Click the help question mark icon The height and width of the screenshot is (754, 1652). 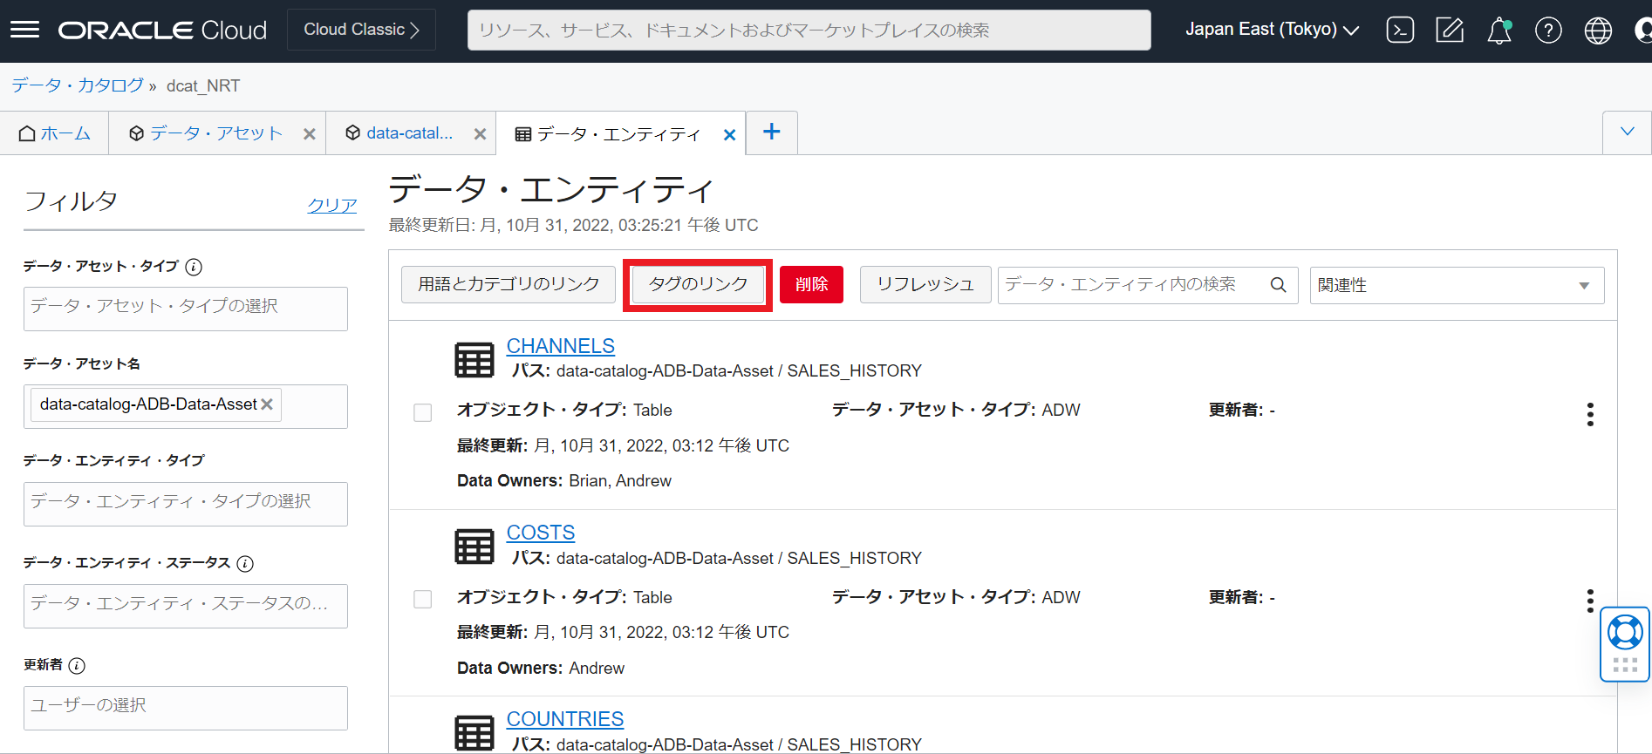[1548, 31]
